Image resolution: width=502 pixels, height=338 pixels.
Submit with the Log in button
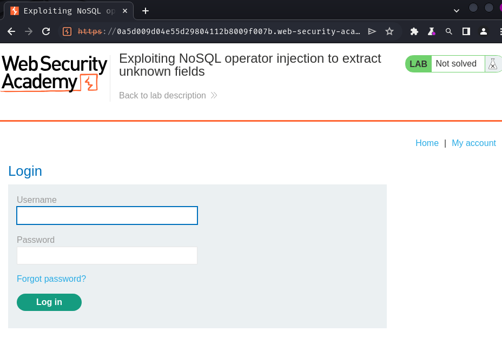(49, 302)
